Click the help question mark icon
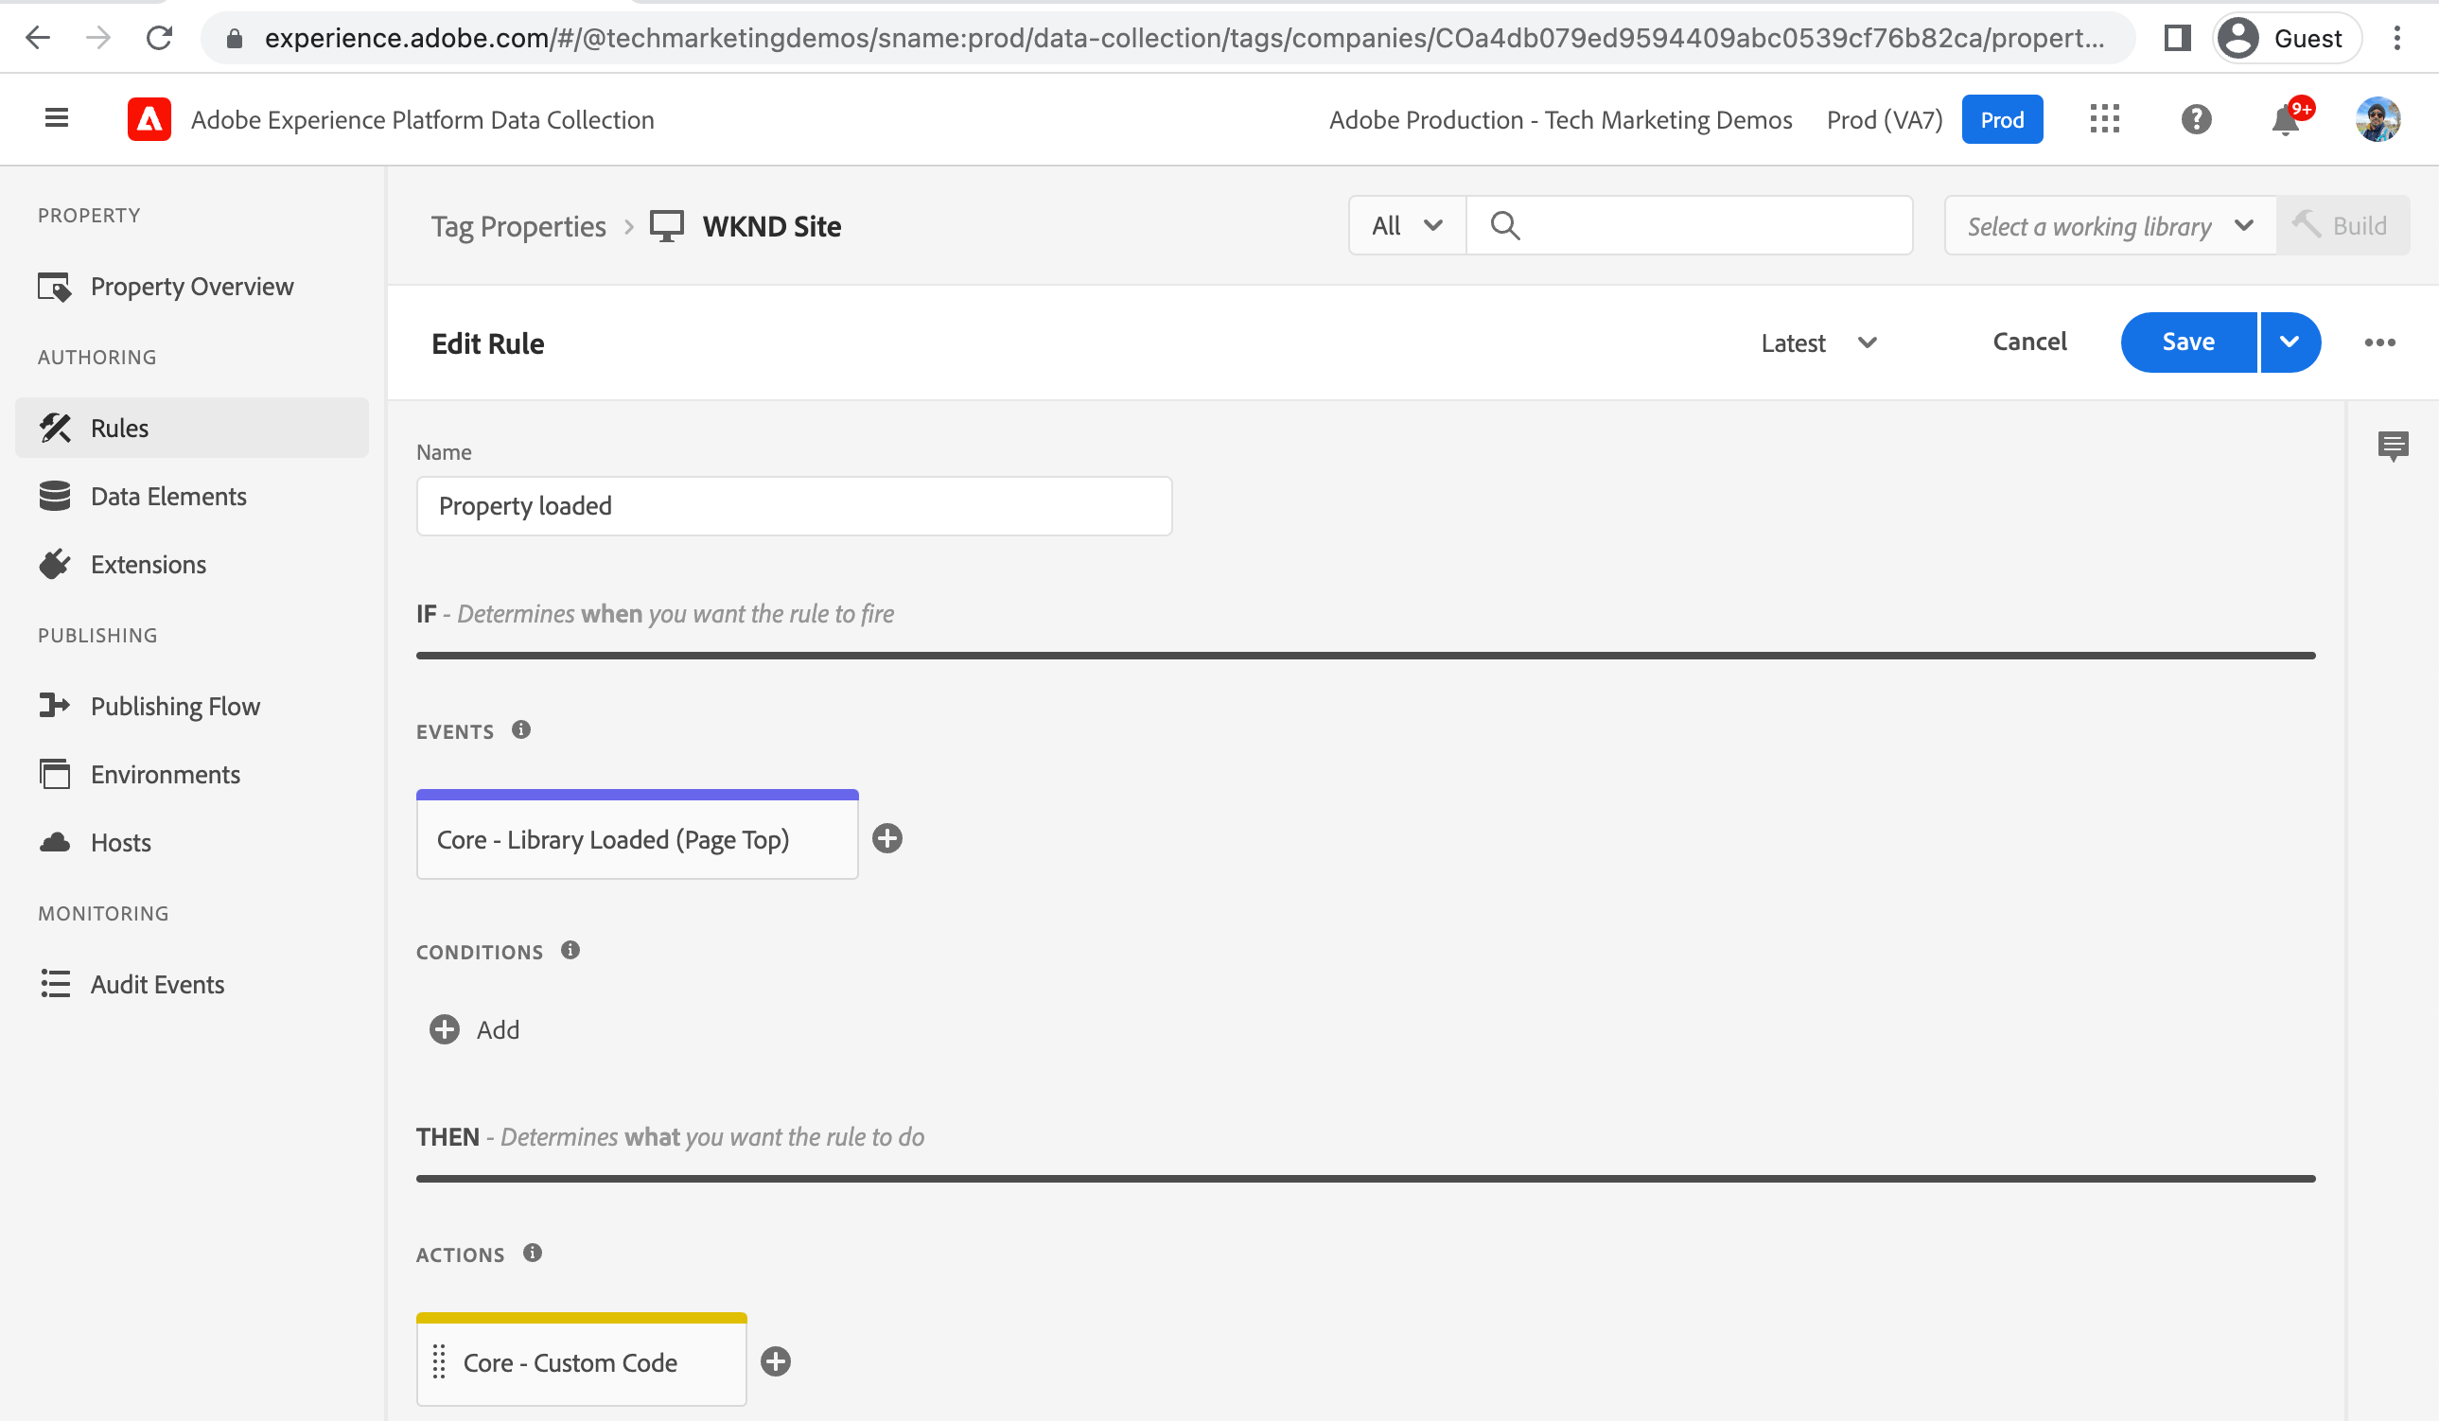This screenshot has width=2439, height=1421. click(2196, 119)
